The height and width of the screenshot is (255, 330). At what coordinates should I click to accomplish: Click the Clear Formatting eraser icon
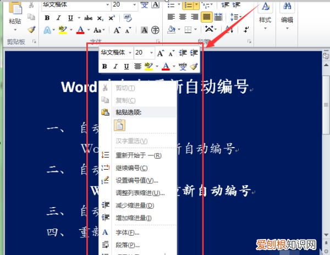tap(128, 18)
